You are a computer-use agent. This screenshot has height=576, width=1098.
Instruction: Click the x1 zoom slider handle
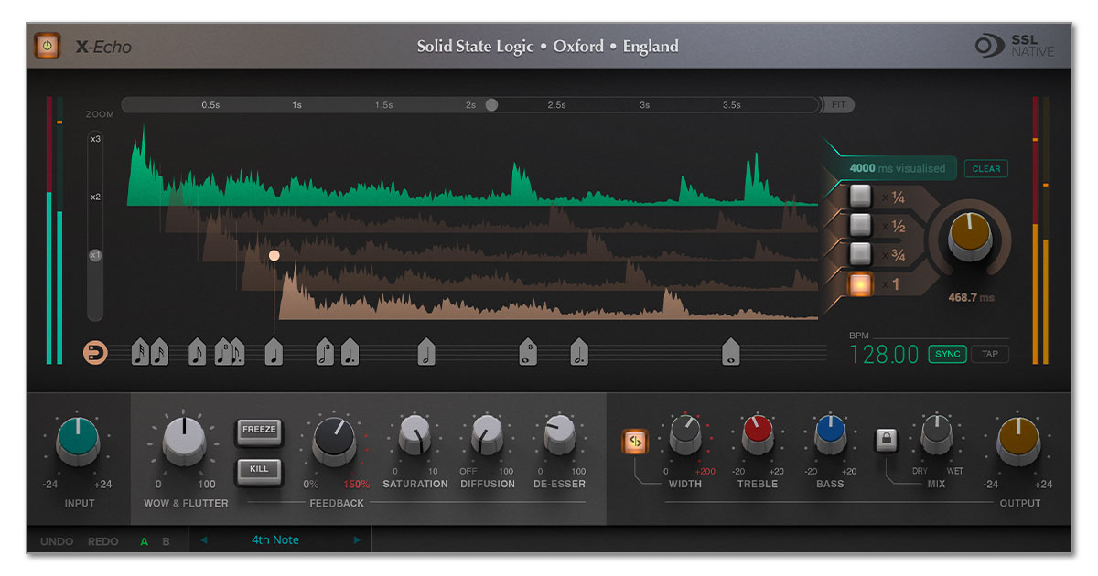(95, 256)
